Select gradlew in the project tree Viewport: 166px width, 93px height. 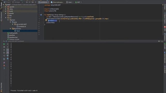[11, 35]
